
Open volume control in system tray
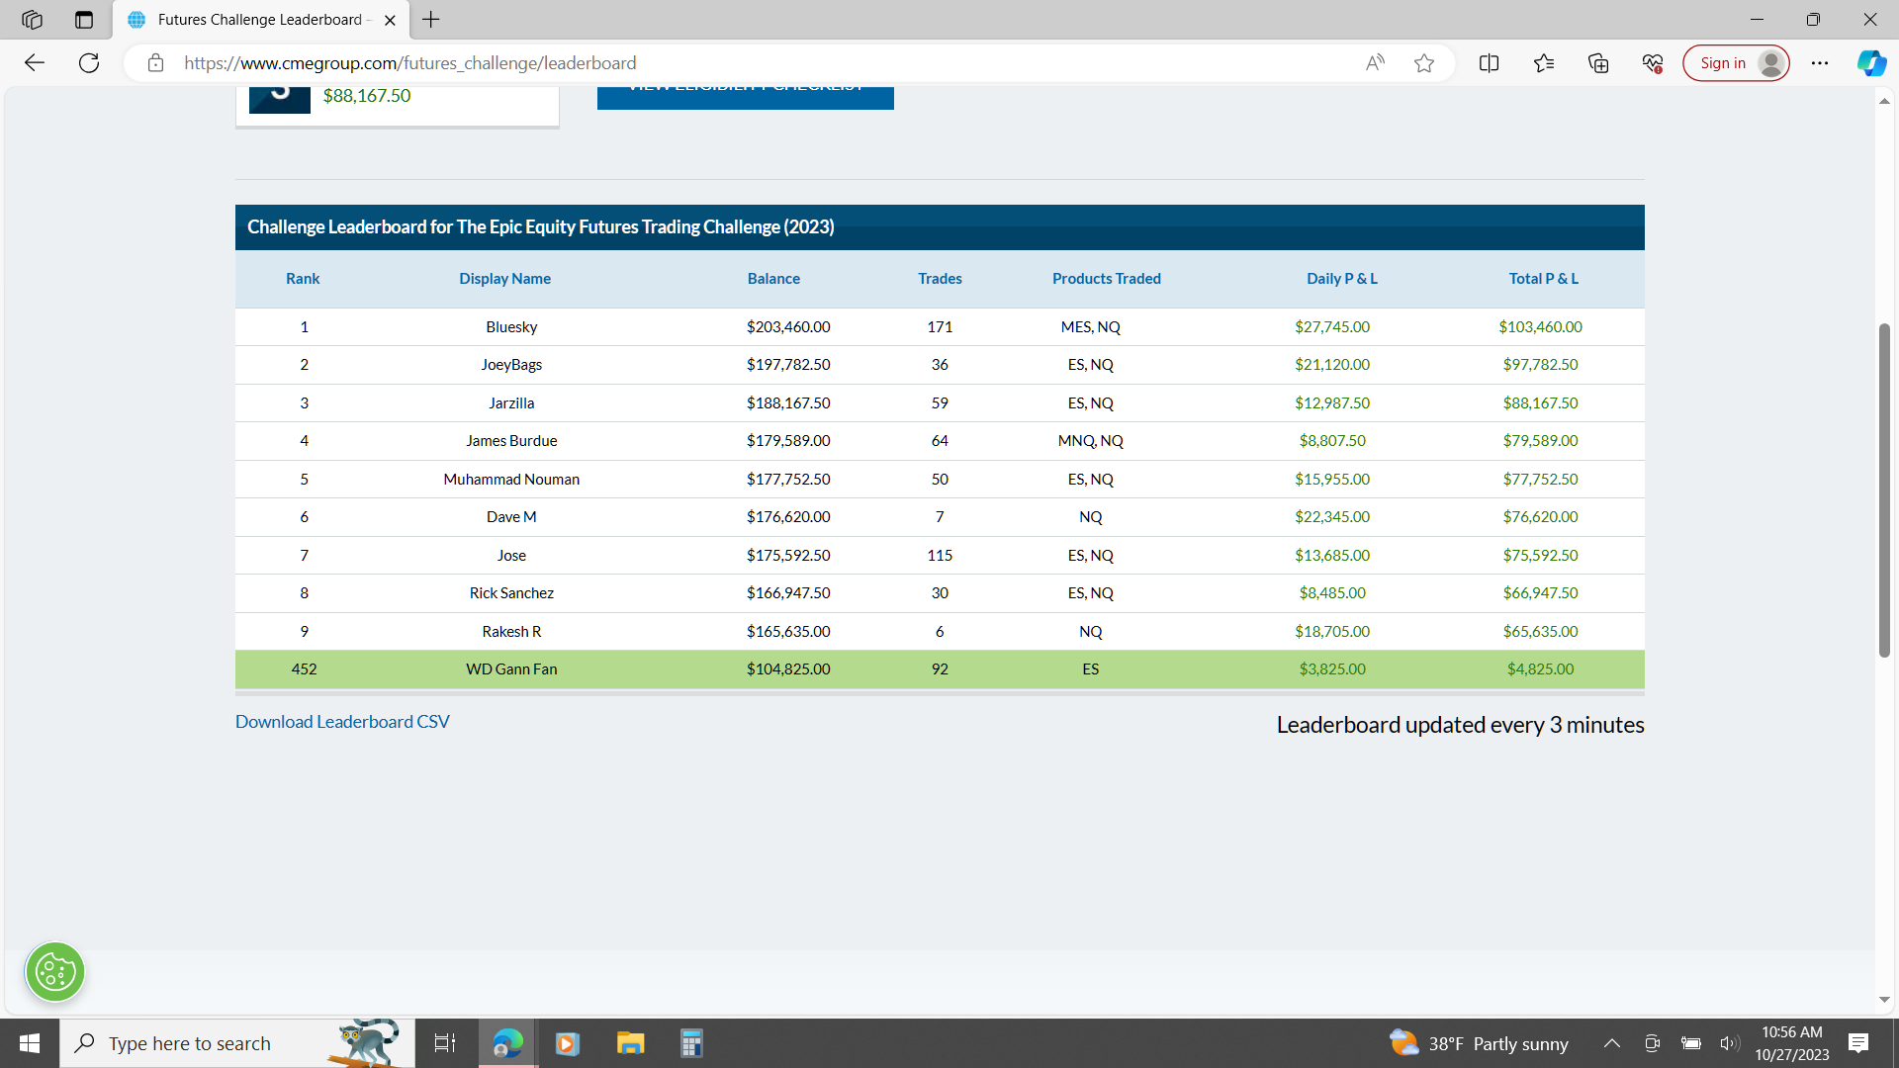tap(1730, 1043)
